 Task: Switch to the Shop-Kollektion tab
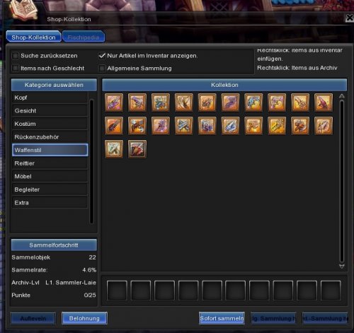[x=33, y=37]
